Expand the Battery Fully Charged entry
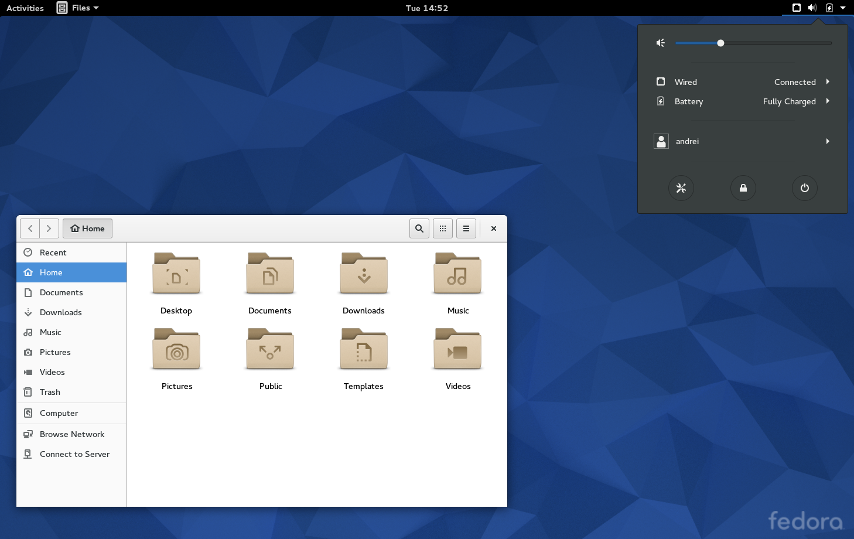This screenshot has height=539, width=854. pyautogui.click(x=743, y=101)
